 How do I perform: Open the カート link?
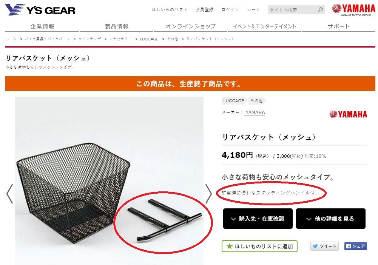tap(253, 10)
